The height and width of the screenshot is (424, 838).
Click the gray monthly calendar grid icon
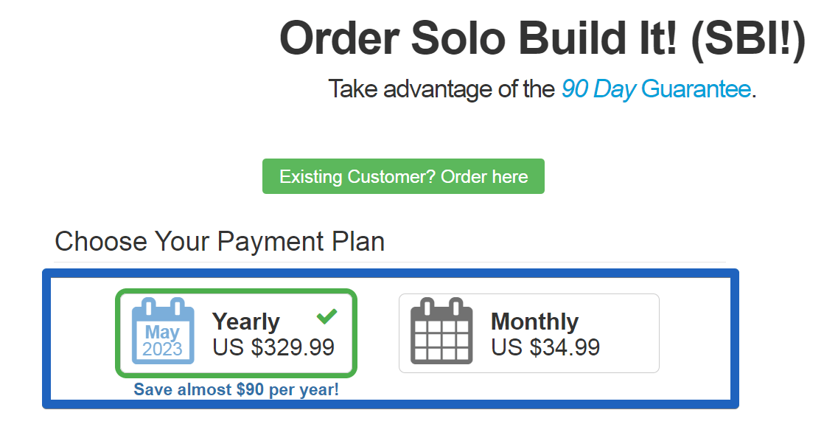click(x=441, y=332)
